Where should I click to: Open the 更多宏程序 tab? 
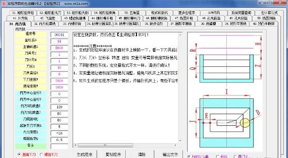[x=186, y=13]
